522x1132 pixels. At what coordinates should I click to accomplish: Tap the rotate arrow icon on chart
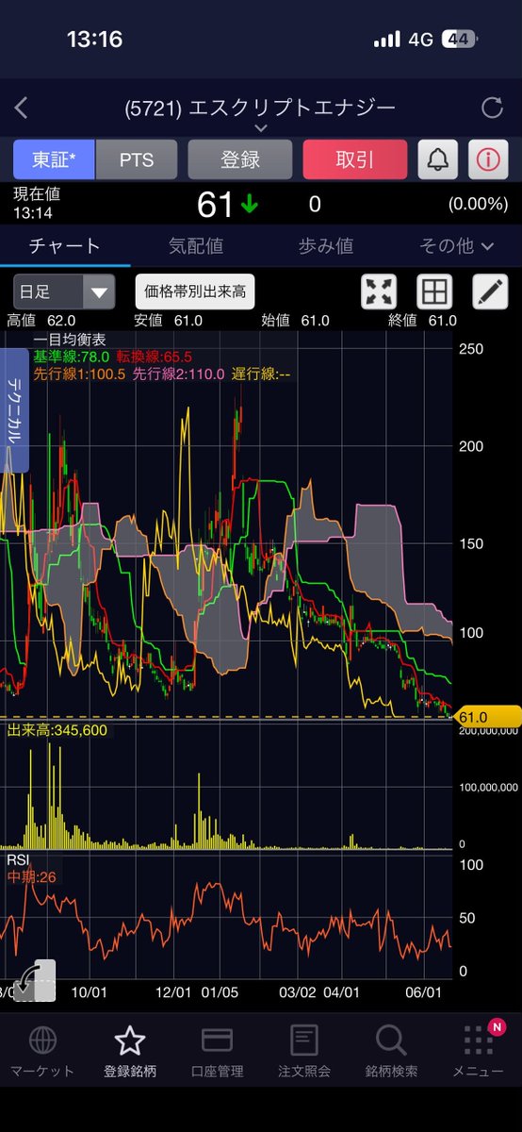35,981
